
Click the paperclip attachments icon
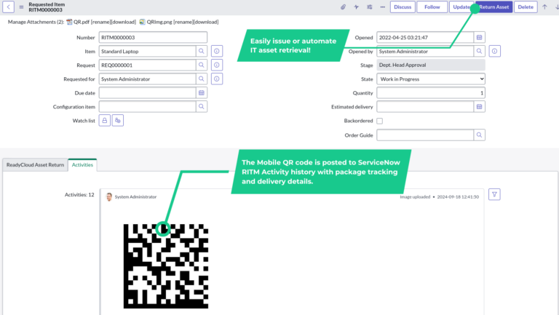[343, 7]
